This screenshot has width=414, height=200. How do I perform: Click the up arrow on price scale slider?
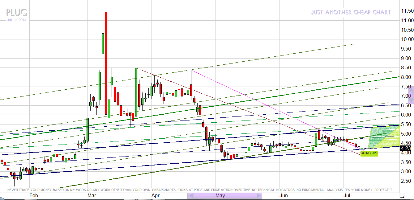coord(411,89)
